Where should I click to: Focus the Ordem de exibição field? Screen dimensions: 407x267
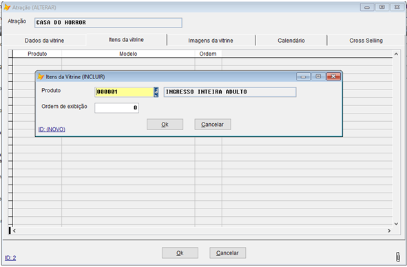(x=116, y=107)
